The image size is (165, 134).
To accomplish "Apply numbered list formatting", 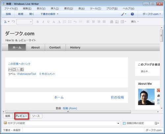I will coord(64,21).
